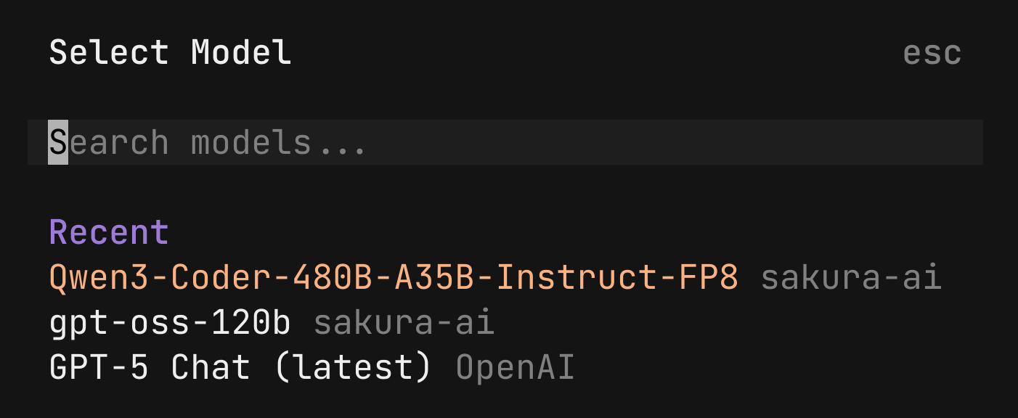Click the "(latest)" text in GPT-5 row
1018x418 pixels.
(x=353, y=368)
